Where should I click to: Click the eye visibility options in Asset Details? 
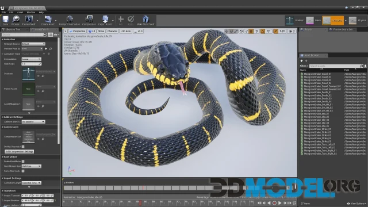click(x=56, y=34)
